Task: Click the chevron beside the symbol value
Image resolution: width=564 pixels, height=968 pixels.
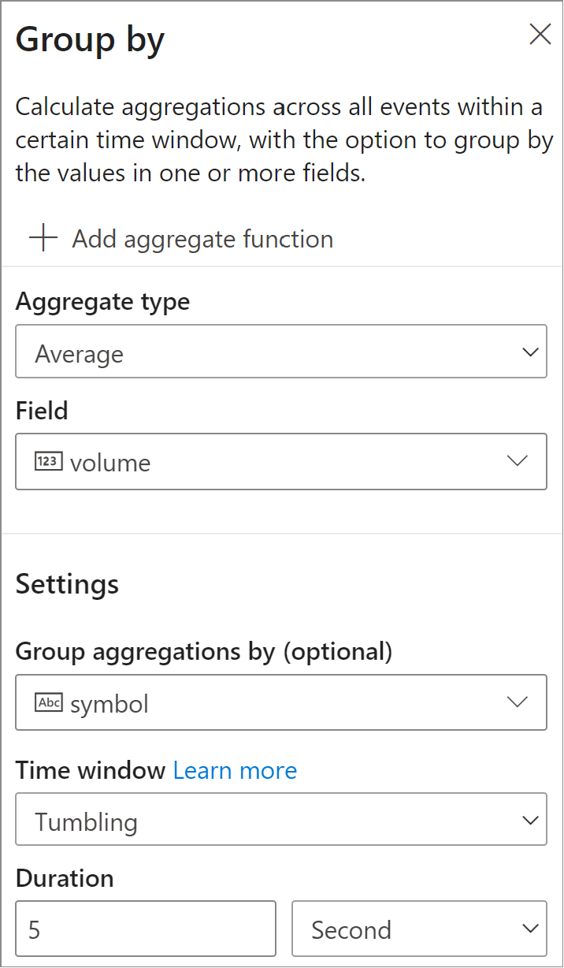Action: click(518, 702)
